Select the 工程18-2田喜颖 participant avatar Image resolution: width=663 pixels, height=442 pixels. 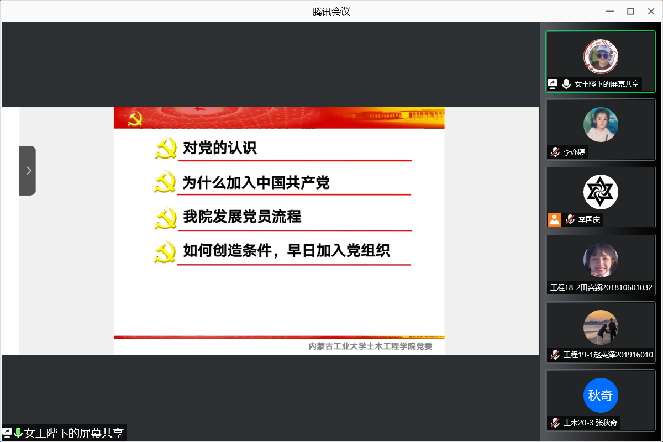click(x=601, y=260)
